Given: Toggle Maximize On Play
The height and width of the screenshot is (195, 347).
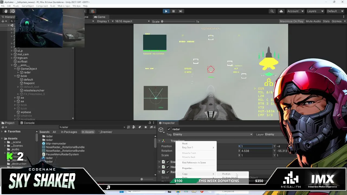Looking at the screenshot, I should point(291,21).
